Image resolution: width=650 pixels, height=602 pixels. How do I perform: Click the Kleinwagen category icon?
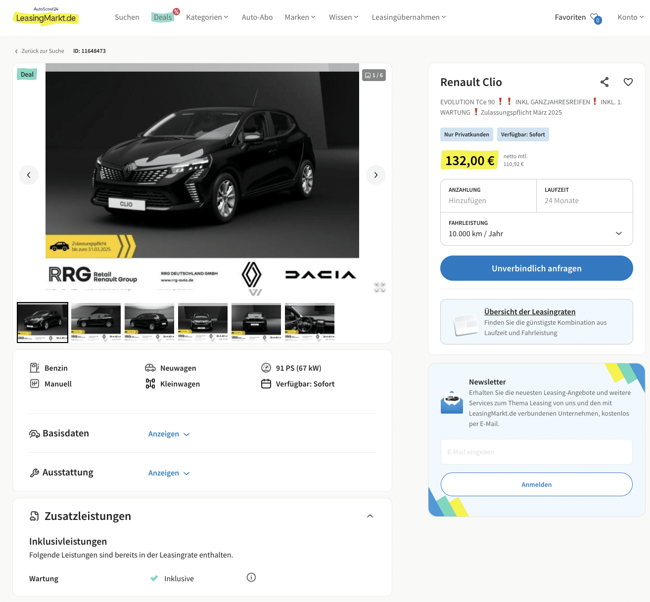coord(150,384)
